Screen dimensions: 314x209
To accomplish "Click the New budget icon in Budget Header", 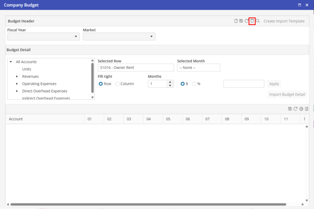I will 236,21.
